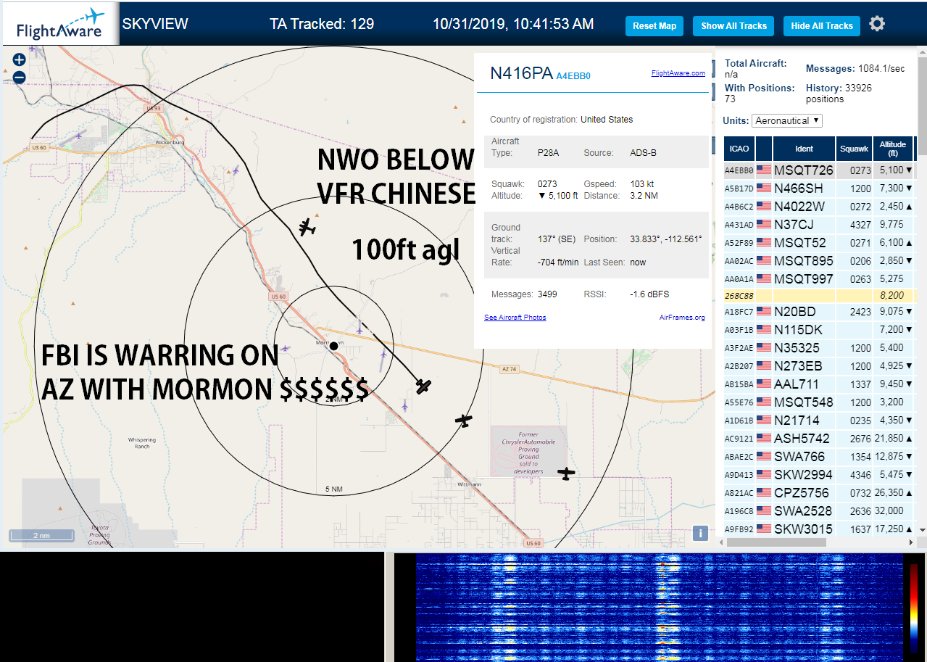Open the See Aircraft Photos link
The width and height of the screenshot is (927, 662).
[515, 318]
